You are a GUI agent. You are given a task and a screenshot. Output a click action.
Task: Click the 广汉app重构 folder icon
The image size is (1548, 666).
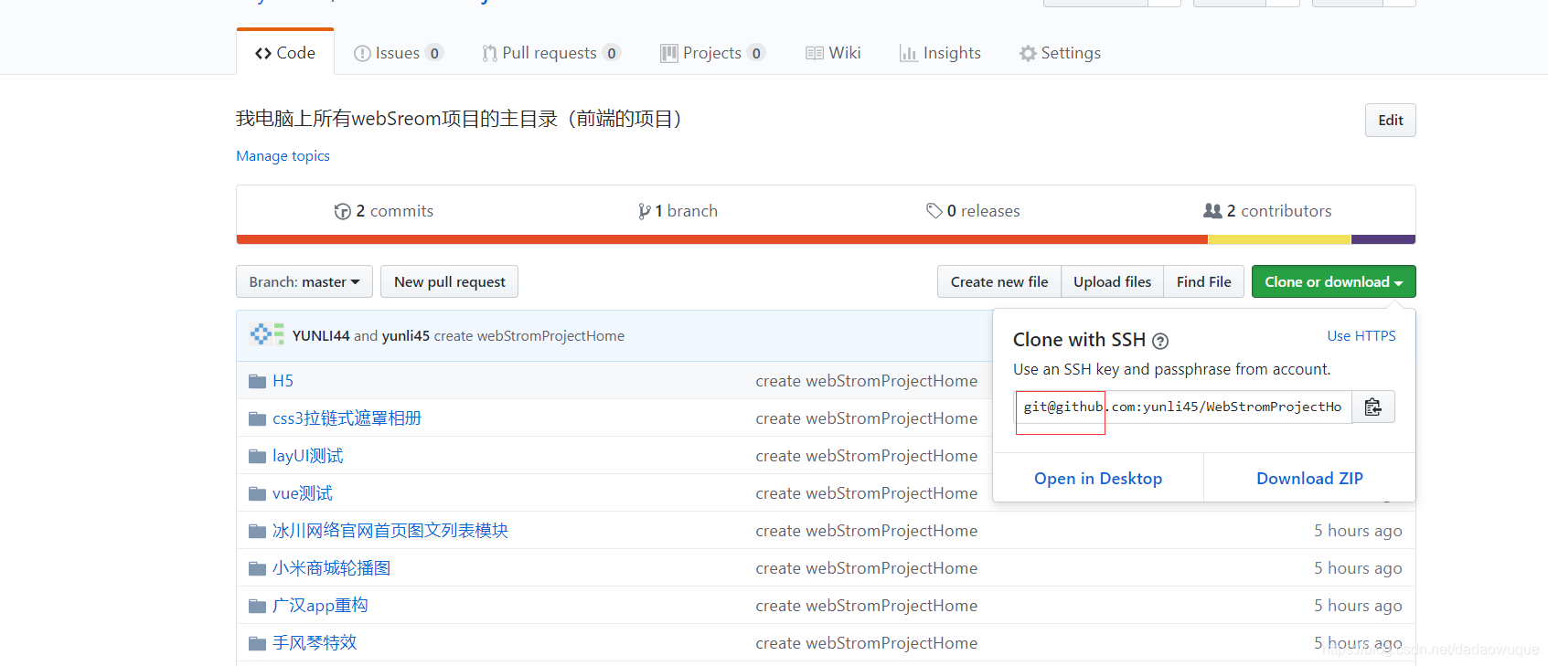257,606
